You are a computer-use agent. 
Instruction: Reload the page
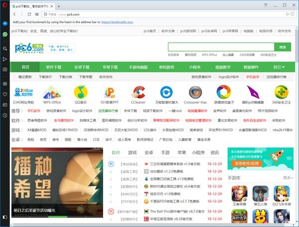pos(29,14)
